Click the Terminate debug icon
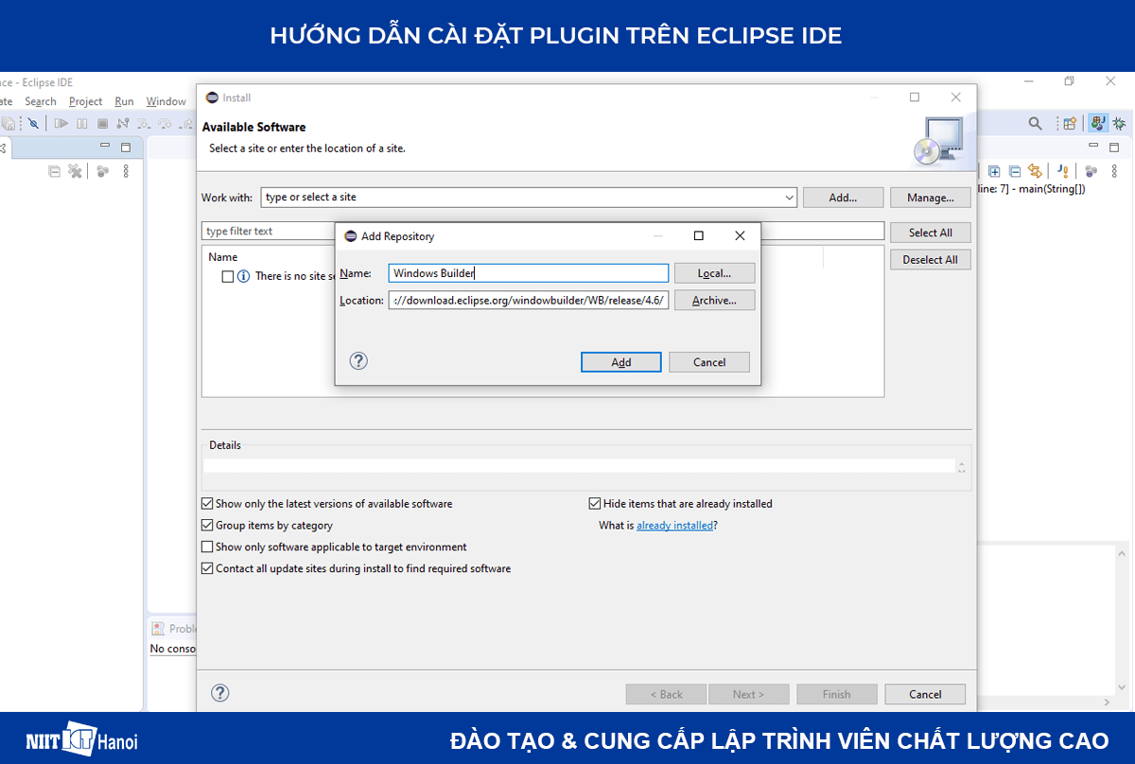 102,123
